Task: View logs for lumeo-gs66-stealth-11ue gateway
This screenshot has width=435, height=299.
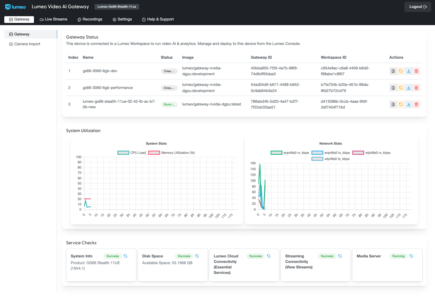Action: coord(393,104)
